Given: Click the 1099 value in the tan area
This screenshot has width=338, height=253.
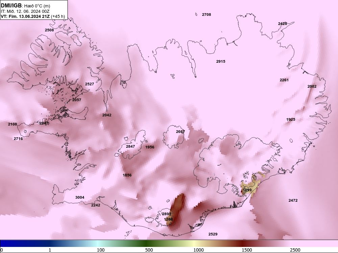Looking at the screenshot, I should click(x=247, y=190).
